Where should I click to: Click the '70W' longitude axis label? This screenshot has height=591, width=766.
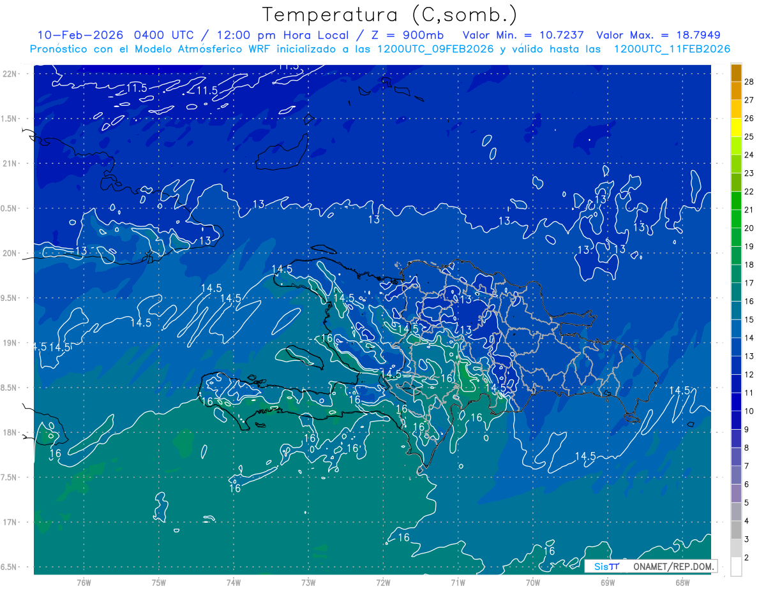pyautogui.click(x=532, y=583)
